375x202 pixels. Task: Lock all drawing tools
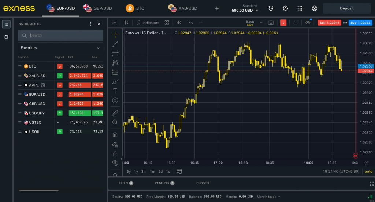(115, 153)
